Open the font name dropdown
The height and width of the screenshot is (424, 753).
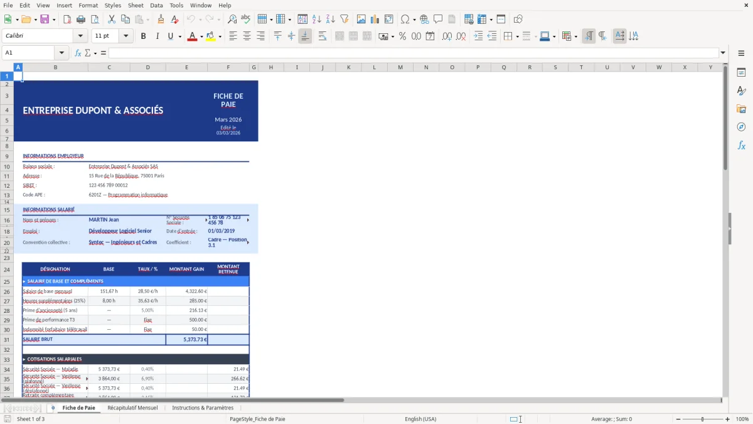[x=80, y=35]
